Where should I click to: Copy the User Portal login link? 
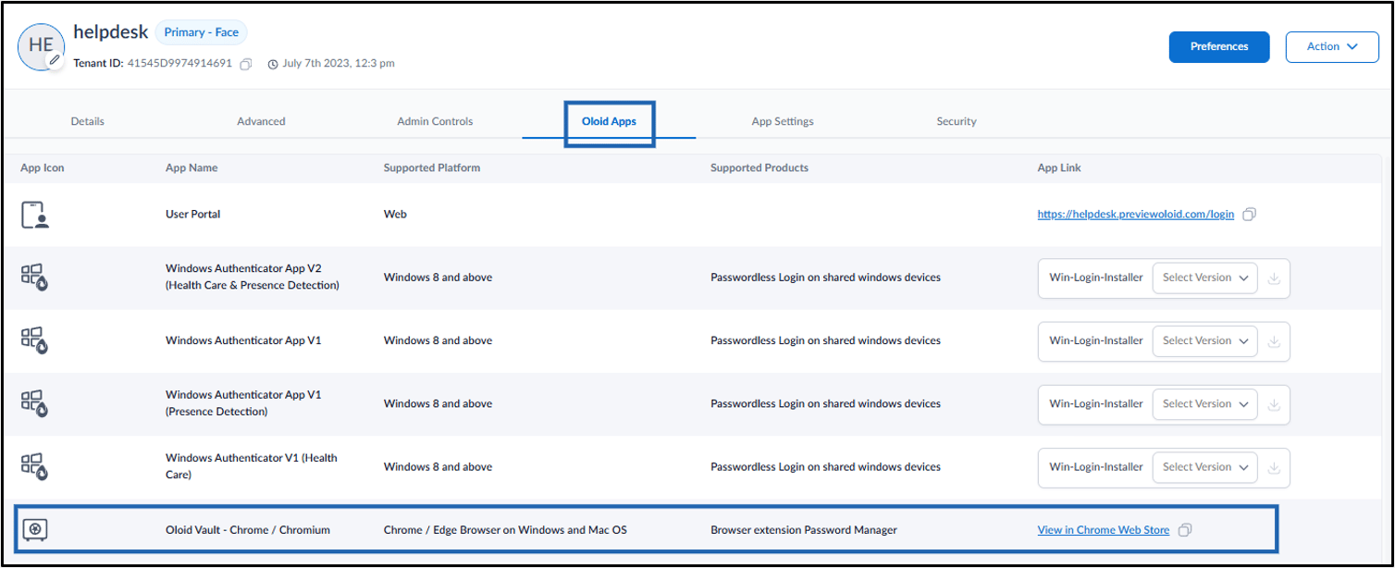click(1249, 214)
